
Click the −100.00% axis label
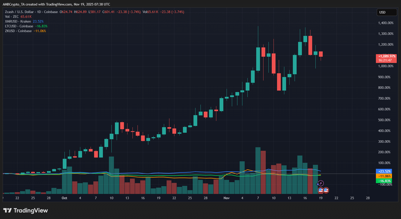coord(386,185)
